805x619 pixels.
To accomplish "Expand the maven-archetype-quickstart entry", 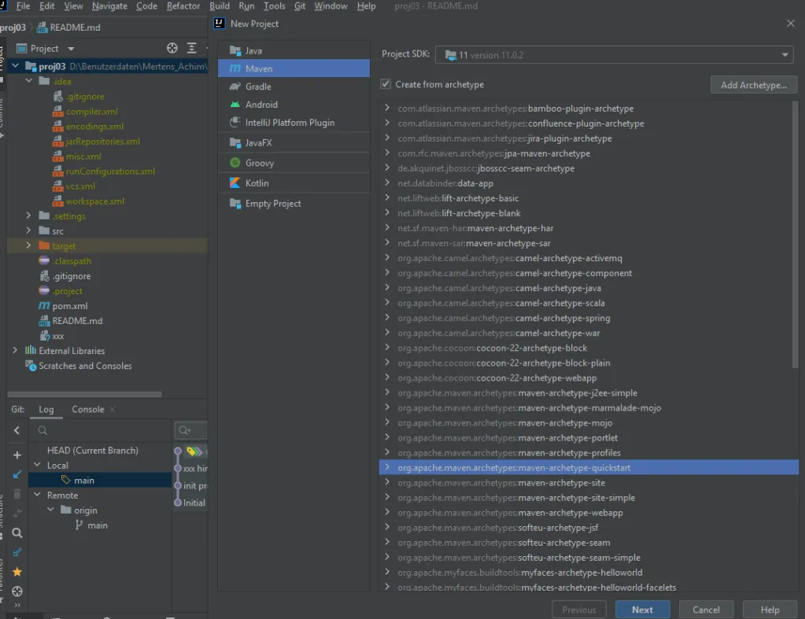I will (387, 467).
